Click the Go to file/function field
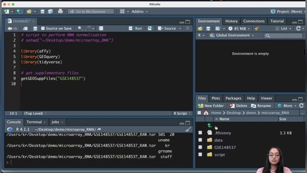Screen dimensions: 307x173 coord(91,12)
